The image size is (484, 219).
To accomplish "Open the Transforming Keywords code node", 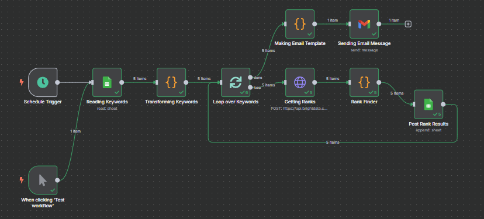I will click(x=171, y=82).
